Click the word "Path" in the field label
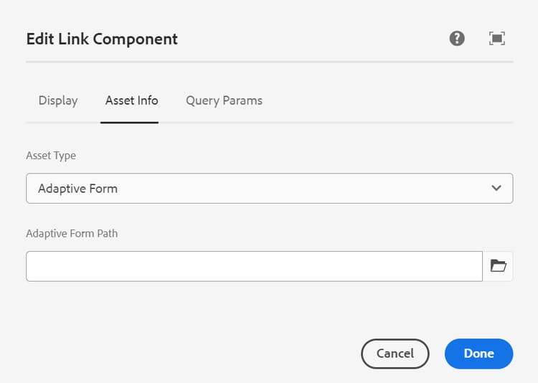 pos(107,233)
